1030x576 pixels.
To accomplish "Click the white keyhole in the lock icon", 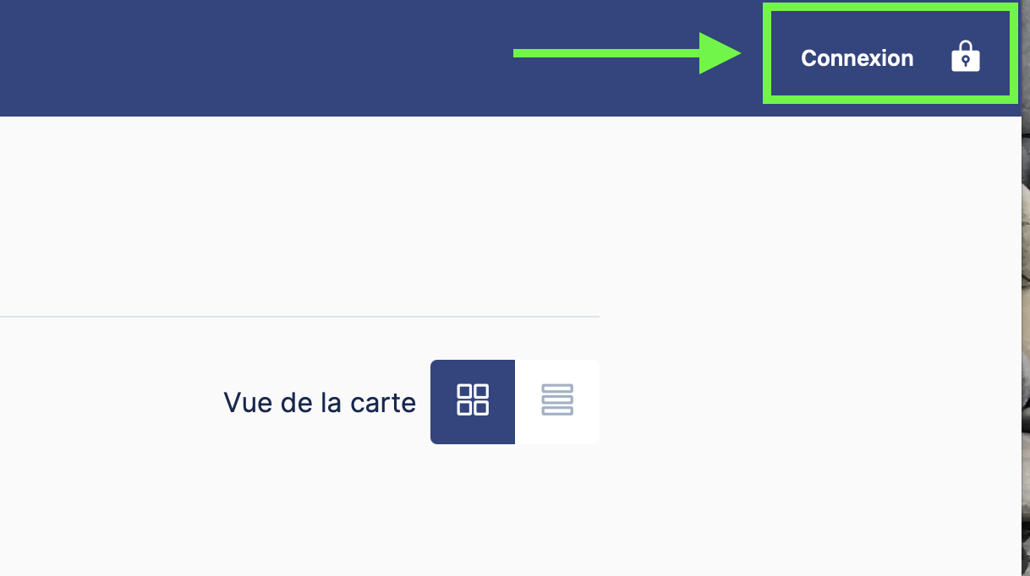I will pos(965,62).
